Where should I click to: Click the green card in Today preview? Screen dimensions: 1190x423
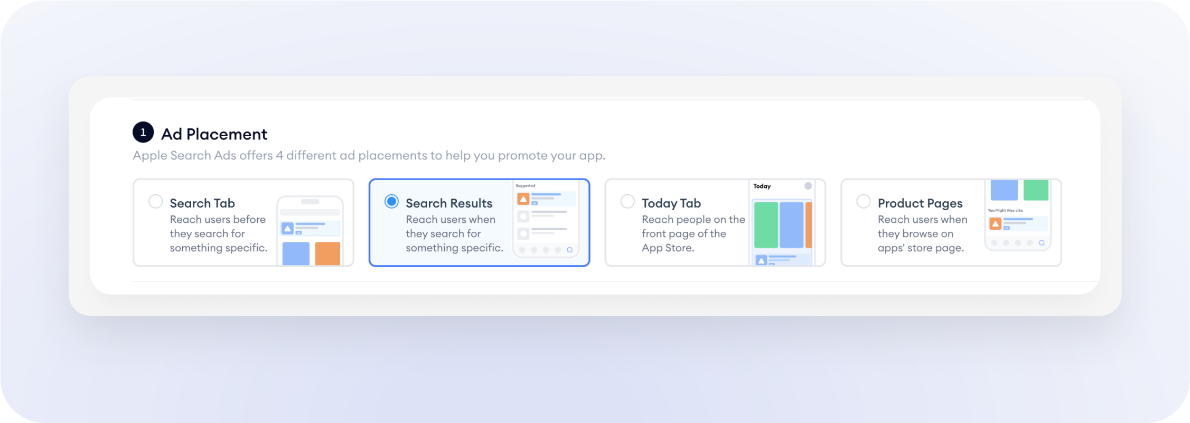point(766,225)
